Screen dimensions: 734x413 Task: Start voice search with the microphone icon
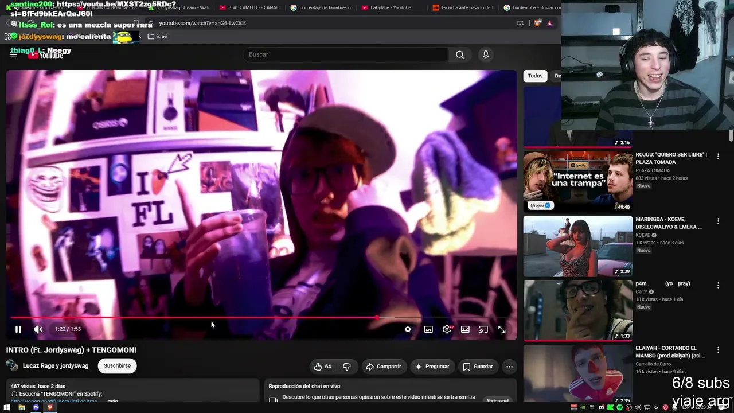coord(486,54)
